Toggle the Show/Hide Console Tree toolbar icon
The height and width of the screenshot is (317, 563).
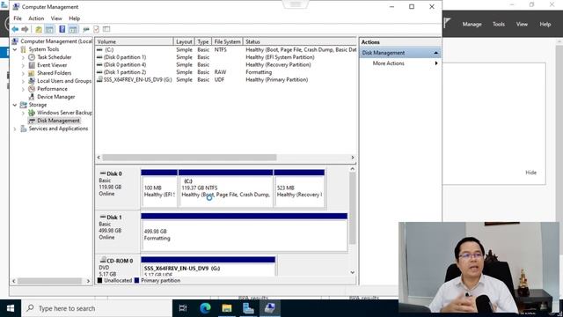click(49, 29)
